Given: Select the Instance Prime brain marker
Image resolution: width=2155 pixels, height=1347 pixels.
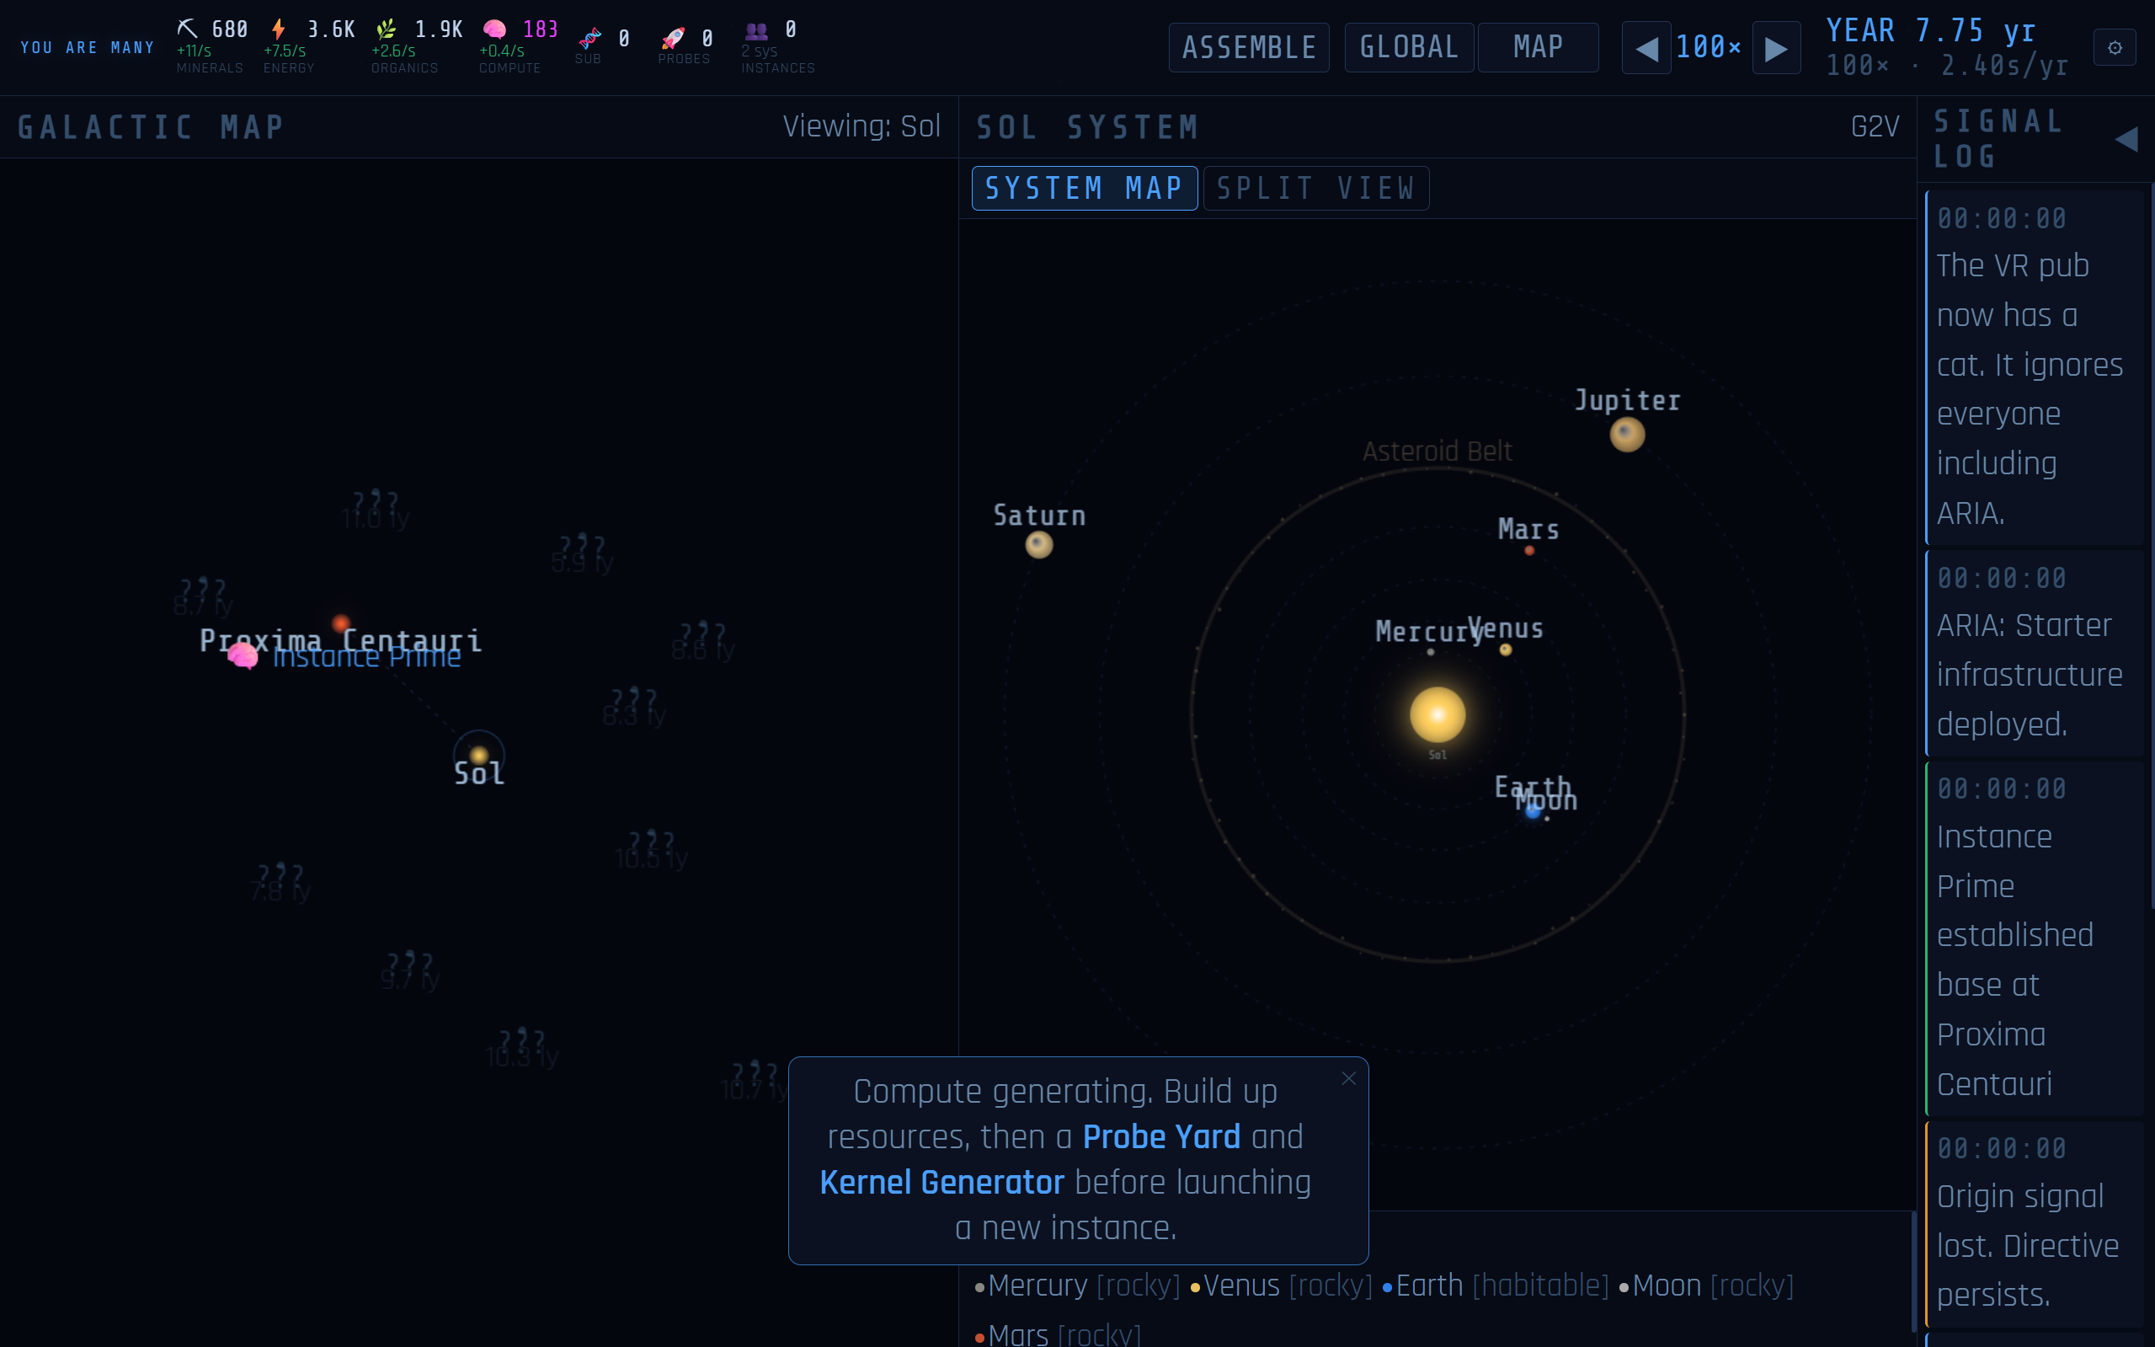Looking at the screenshot, I should pos(243,655).
